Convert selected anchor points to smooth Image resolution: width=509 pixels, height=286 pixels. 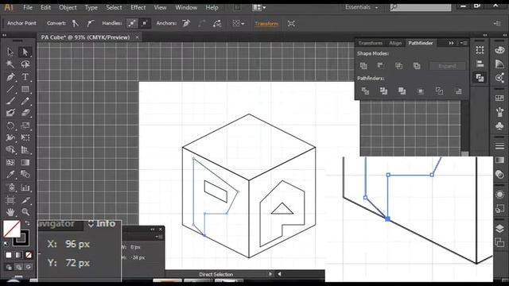(x=90, y=23)
